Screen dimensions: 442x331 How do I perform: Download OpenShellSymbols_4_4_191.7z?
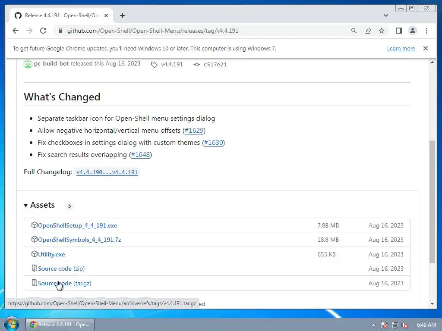[79, 240]
